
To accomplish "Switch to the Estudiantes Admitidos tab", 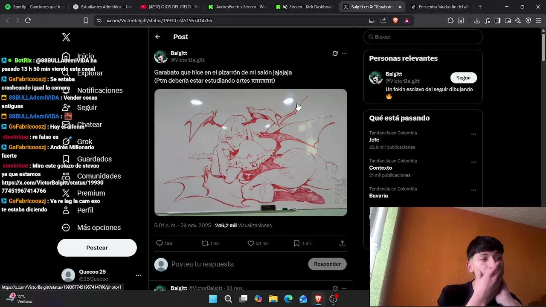I will tap(102, 7).
